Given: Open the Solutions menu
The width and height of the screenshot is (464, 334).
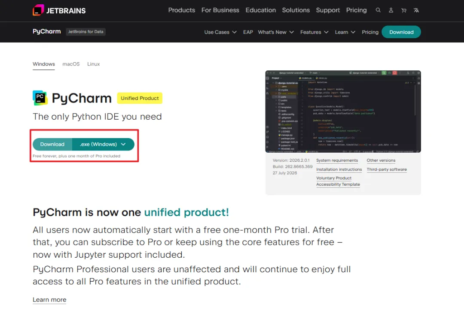Looking at the screenshot, I should coord(296,10).
